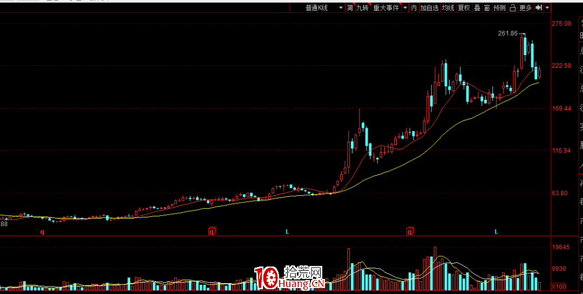Click 加自选 to add to watchlist

click(x=430, y=8)
